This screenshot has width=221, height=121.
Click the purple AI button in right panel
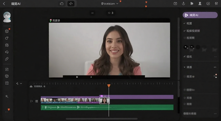(x=200, y=15)
